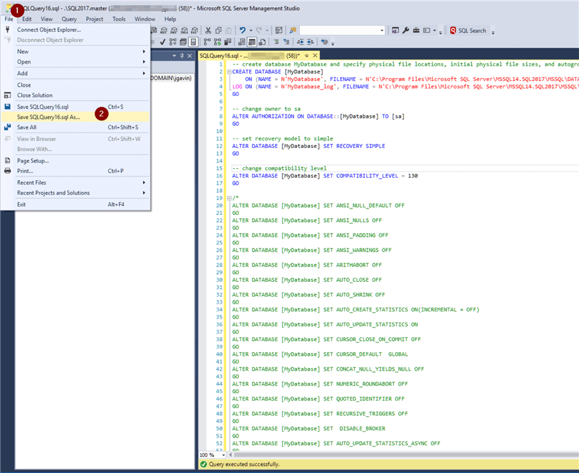
Task: Collapse the comment block at line 19
Action: (x=229, y=198)
